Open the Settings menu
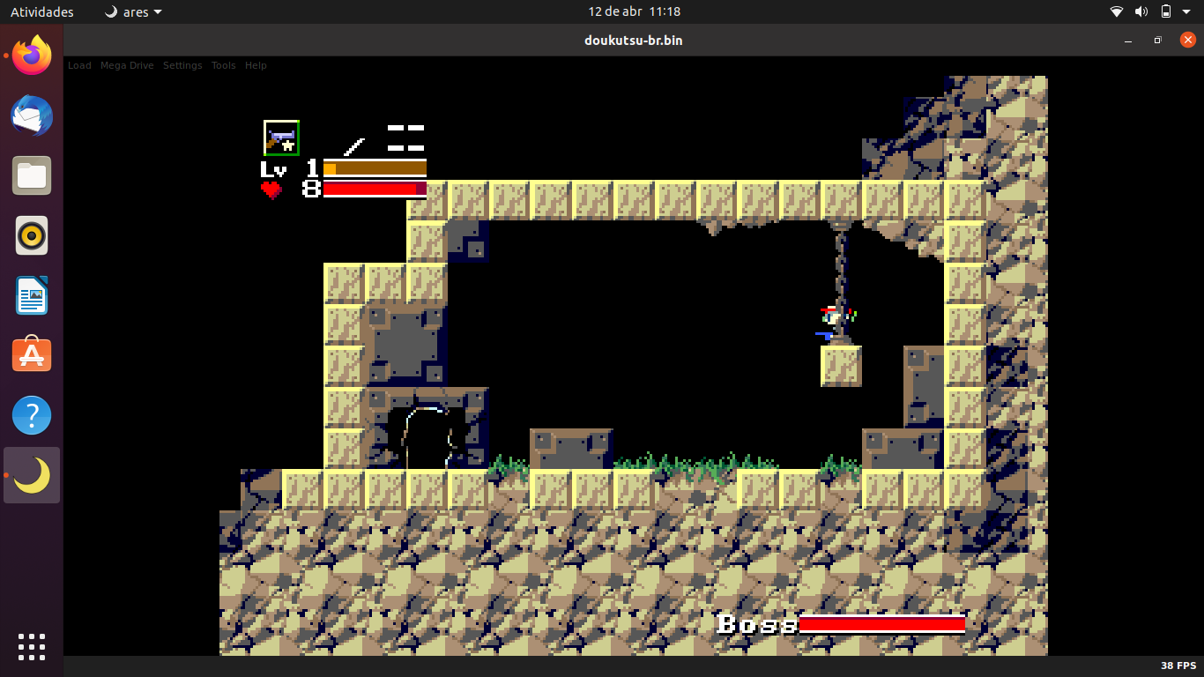The image size is (1204, 677). pos(182,65)
